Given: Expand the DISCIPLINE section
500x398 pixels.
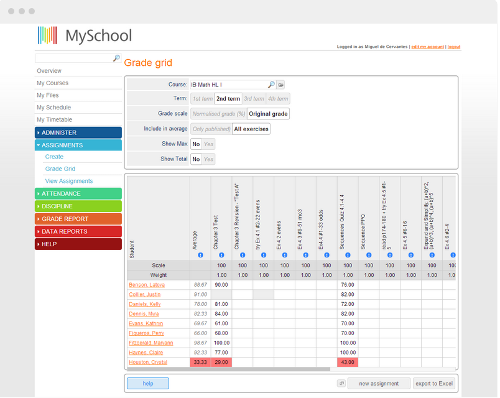Looking at the screenshot, I should click(x=78, y=206).
